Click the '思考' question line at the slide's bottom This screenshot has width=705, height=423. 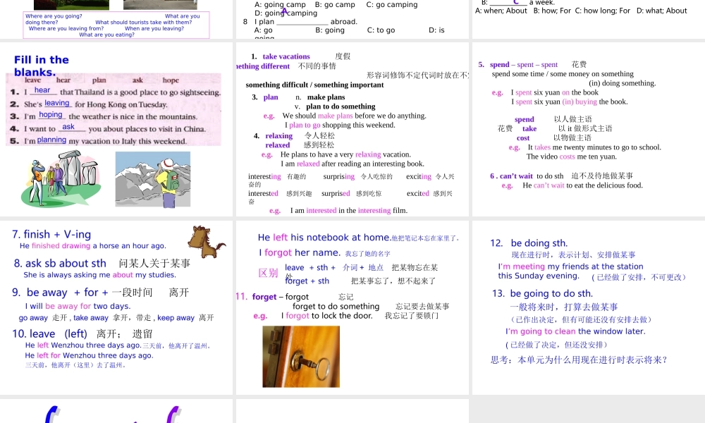point(579,360)
